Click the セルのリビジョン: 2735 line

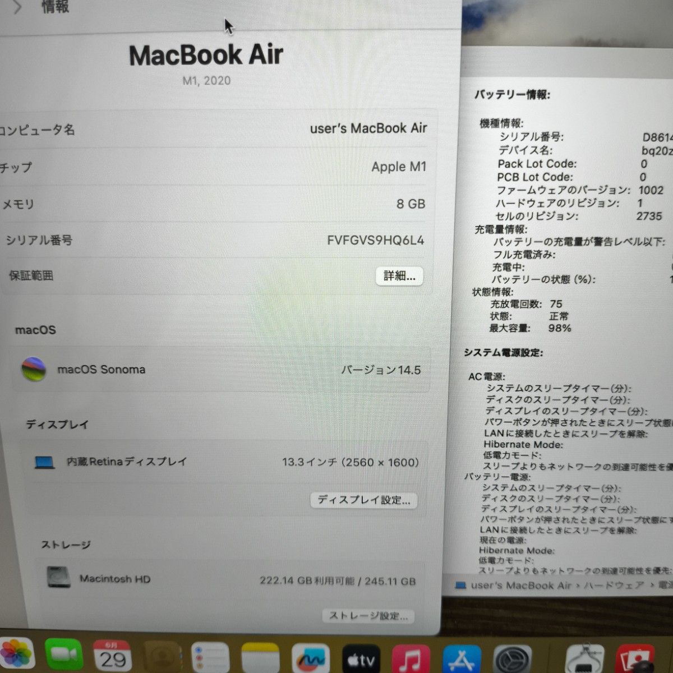coord(579,216)
